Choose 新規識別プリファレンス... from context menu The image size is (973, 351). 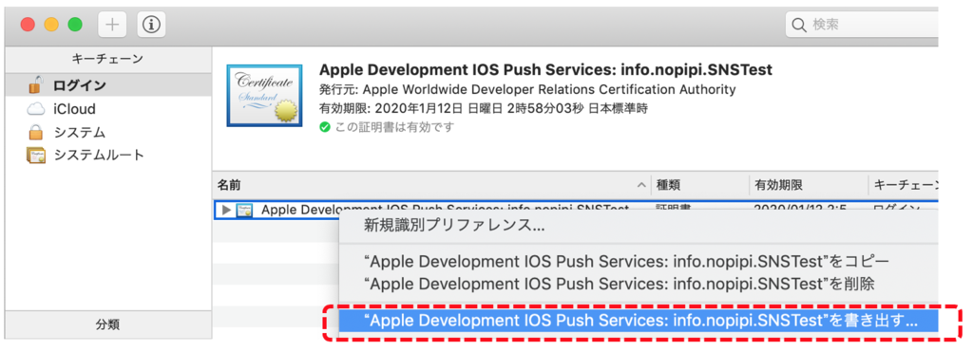[x=454, y=226]
